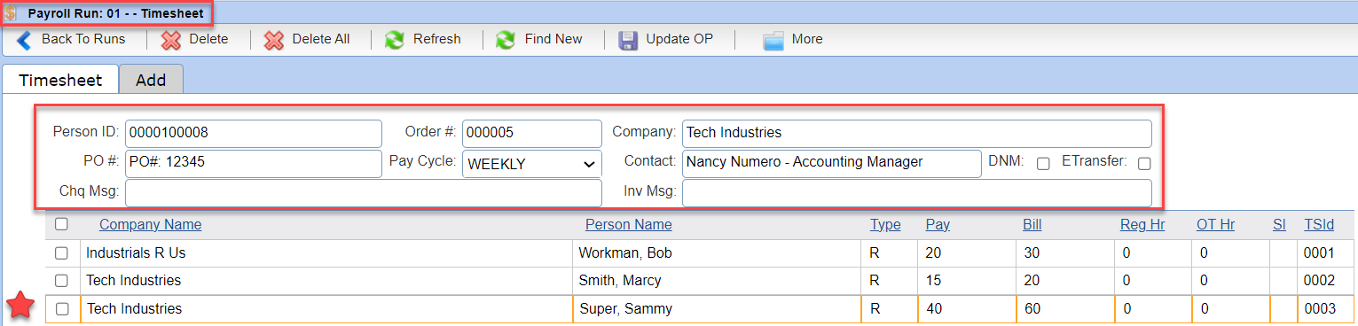Viewport: 1358px width, 326px height.
Task: Switch to the Timesheet tab
Action: point(60,80)
